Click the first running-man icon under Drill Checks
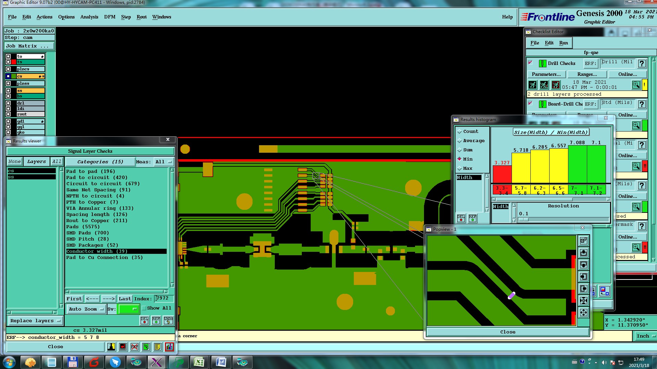The height and width of the screenshot is (369, 657). (x=533, y=85)
